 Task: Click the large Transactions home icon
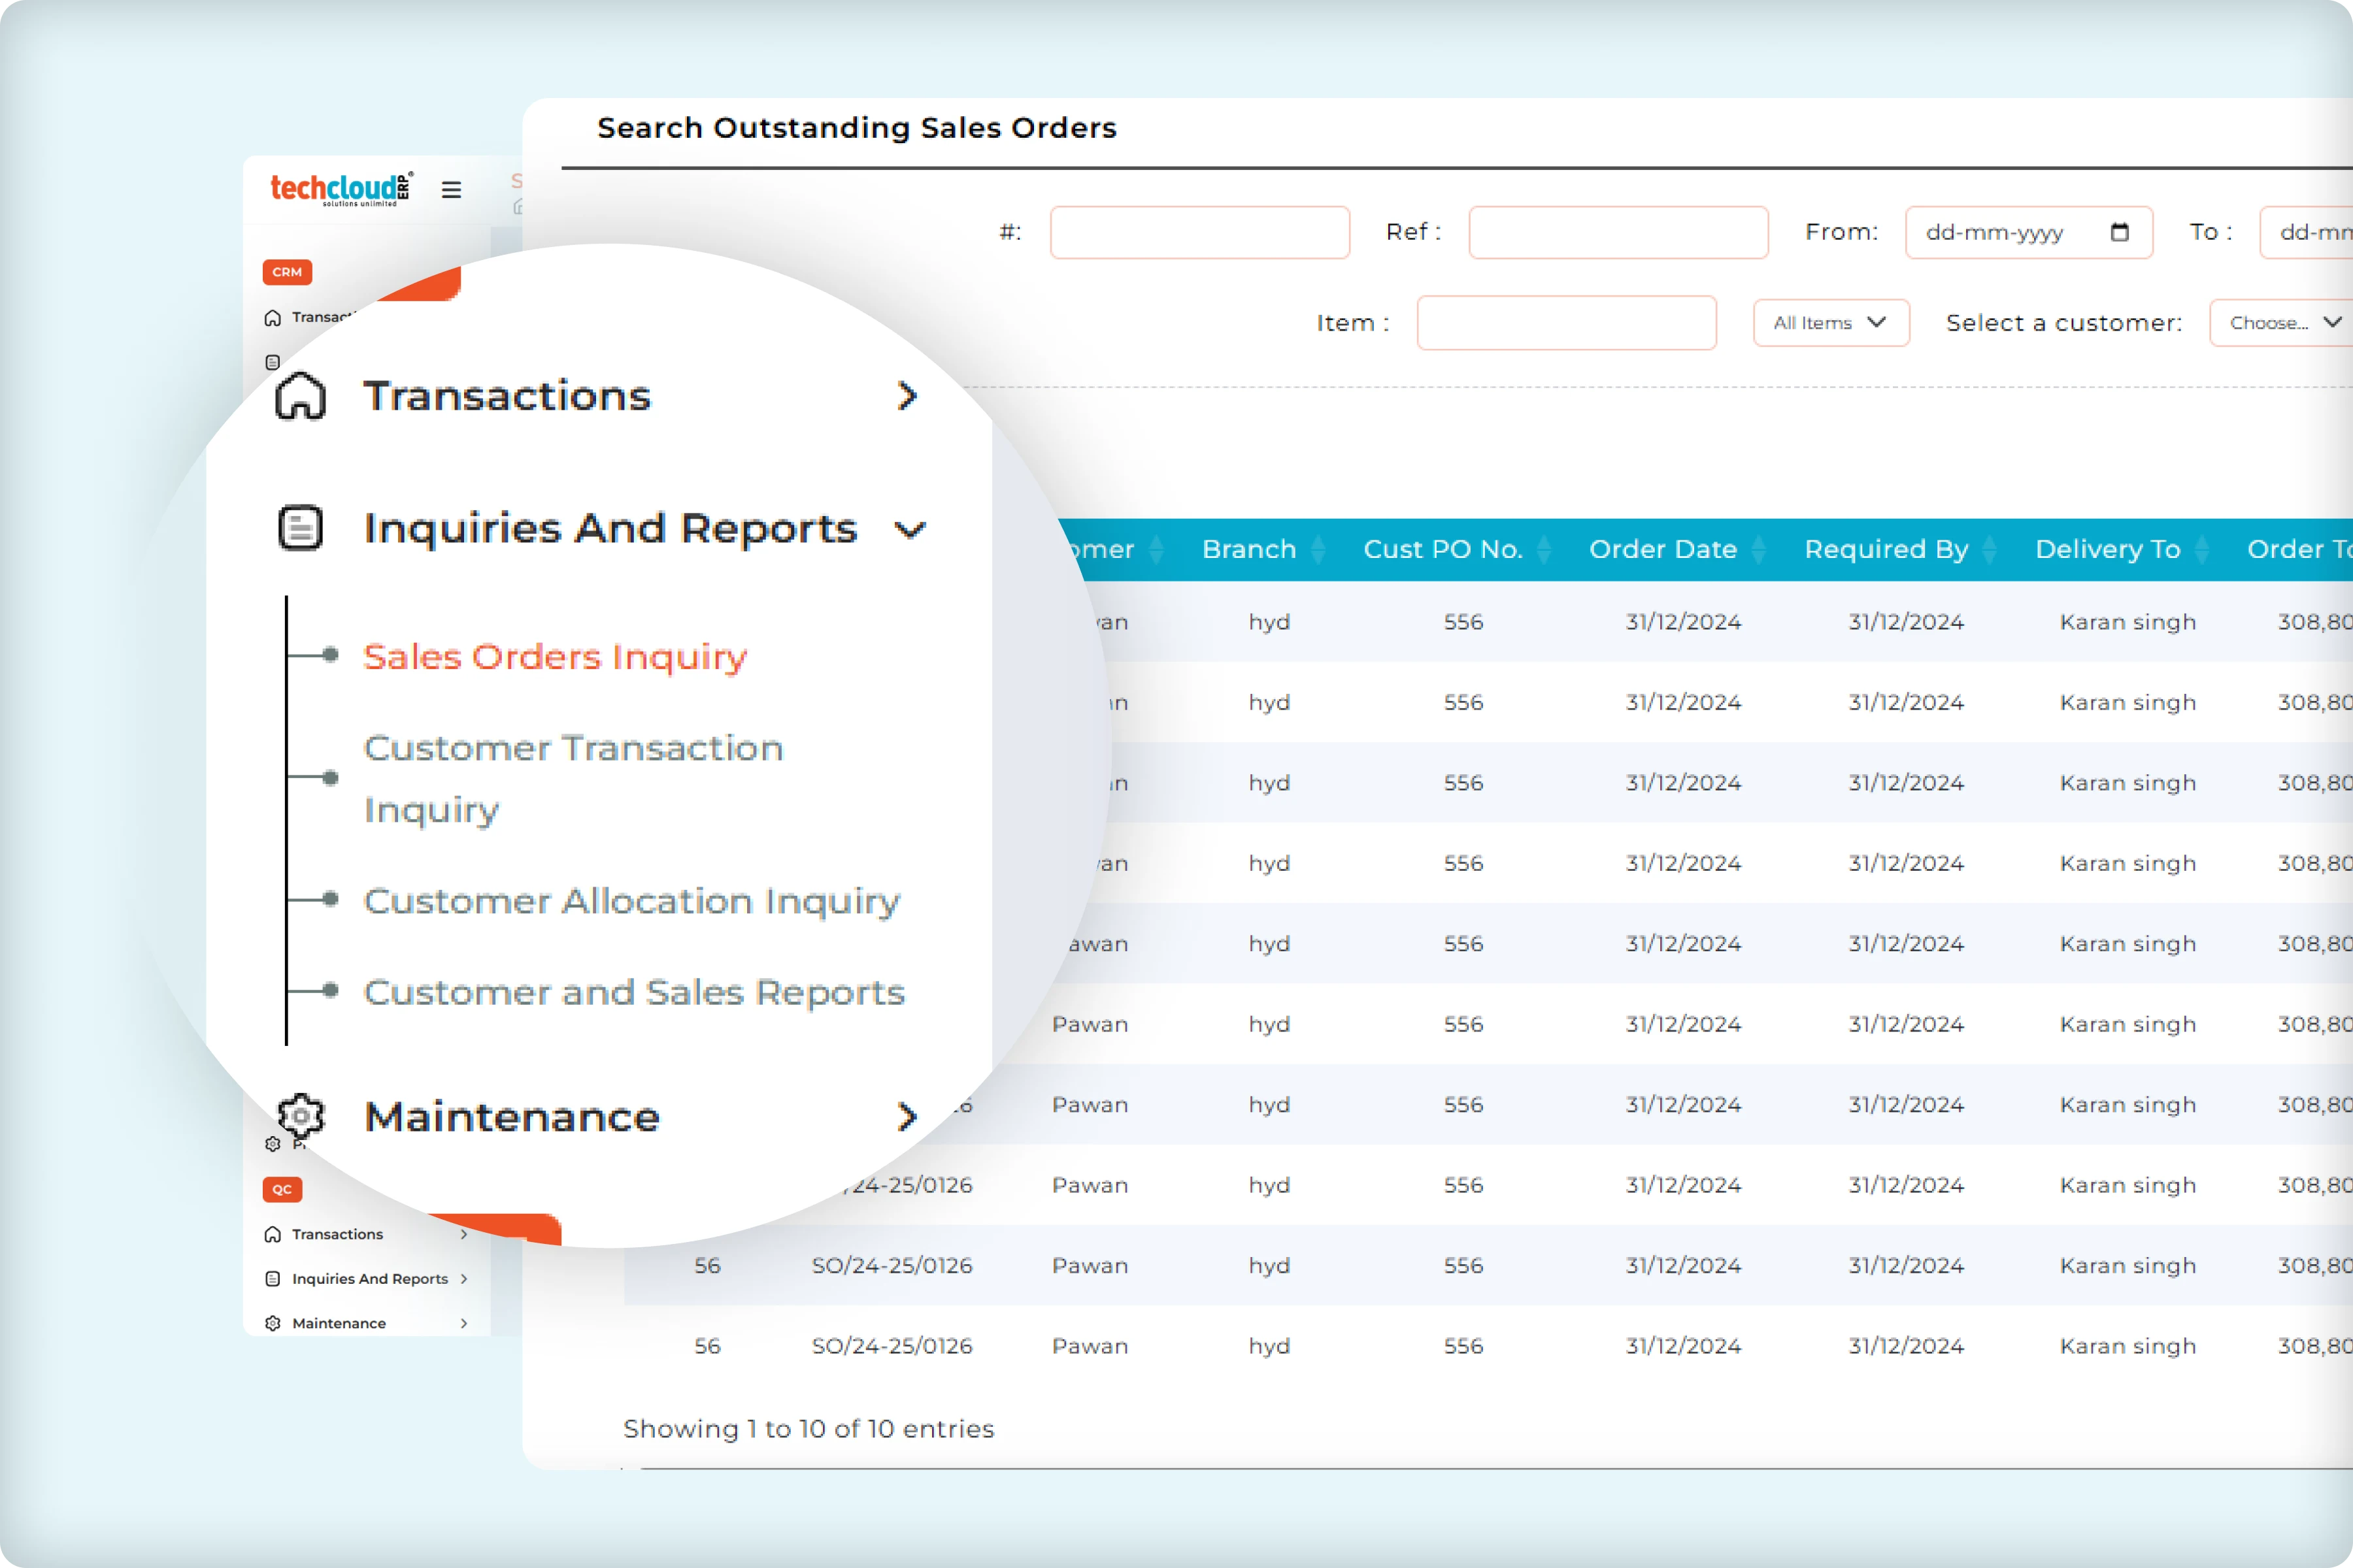tap(300, 396)
